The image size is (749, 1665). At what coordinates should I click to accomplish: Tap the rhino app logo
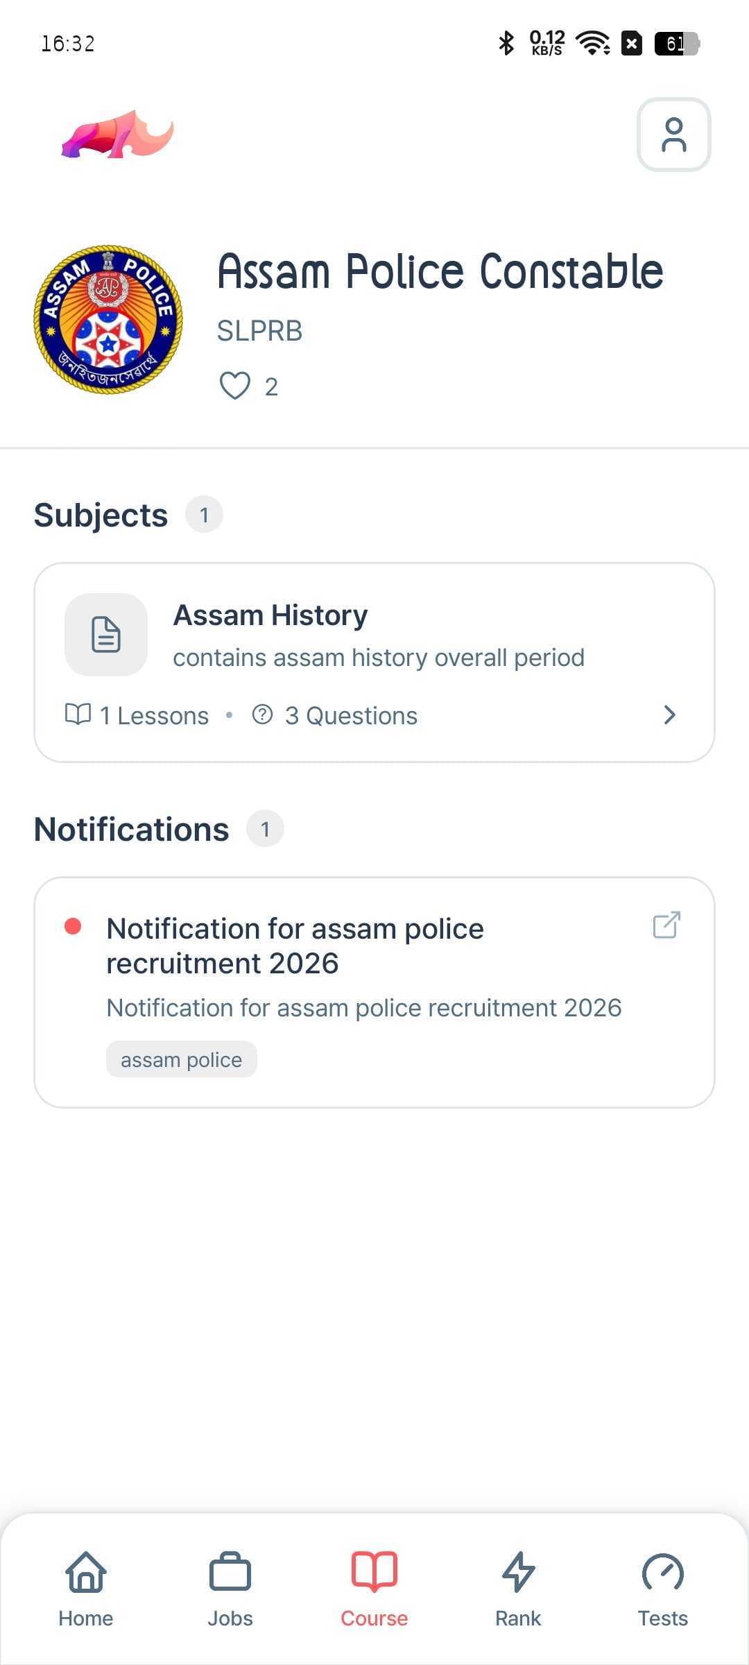pos(117,134)
